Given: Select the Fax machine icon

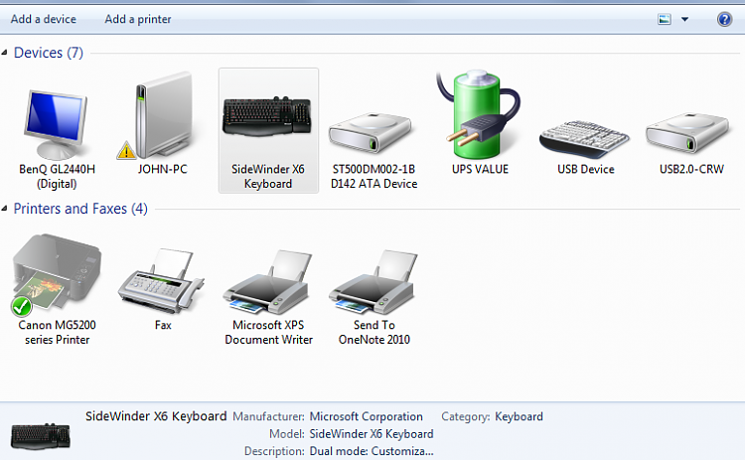Looking at the screenshot, I should click(162, 280).
